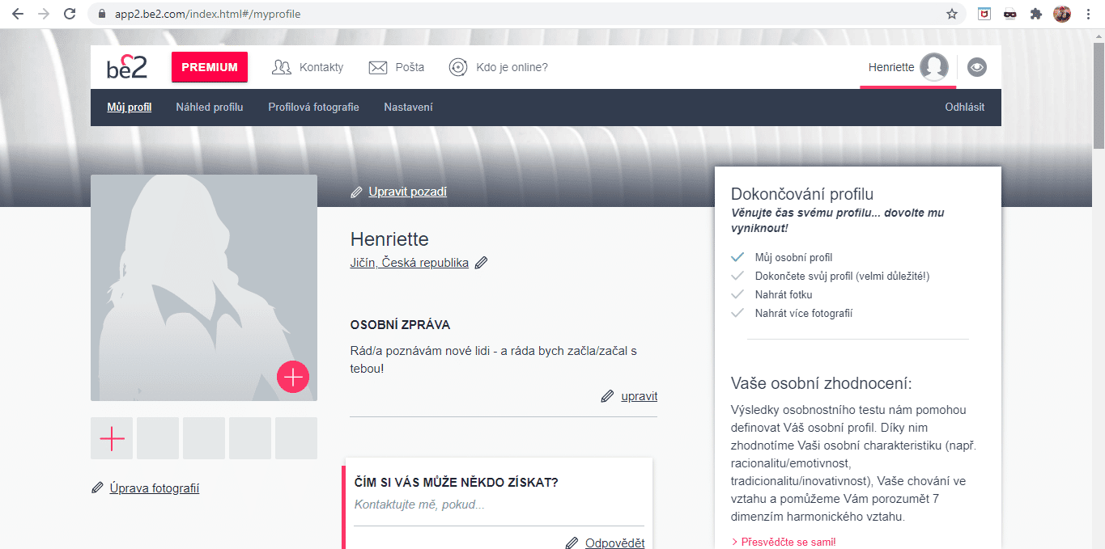Open Pošta envelope icon
This screenshot has width=1105, height=549.
coord(378,68)
